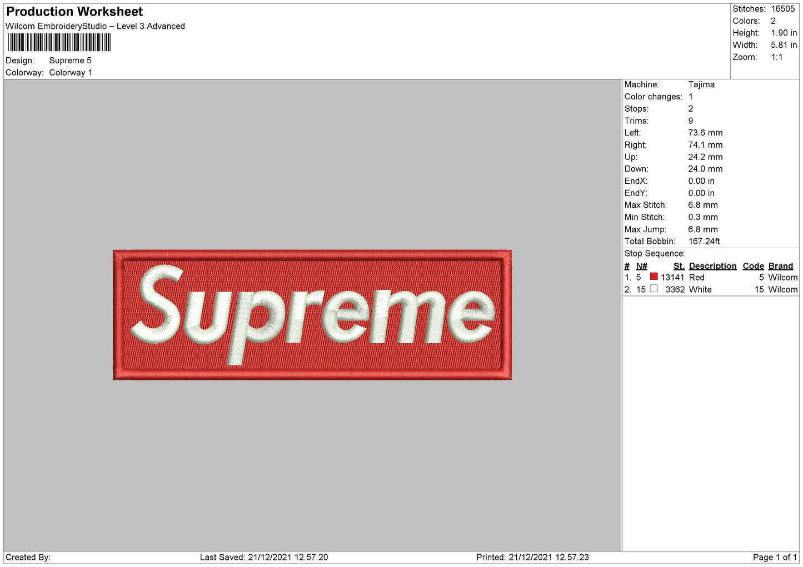803x567 pixels.
Task: Click the Zoom value 1:1
Action: coord(776,57)
